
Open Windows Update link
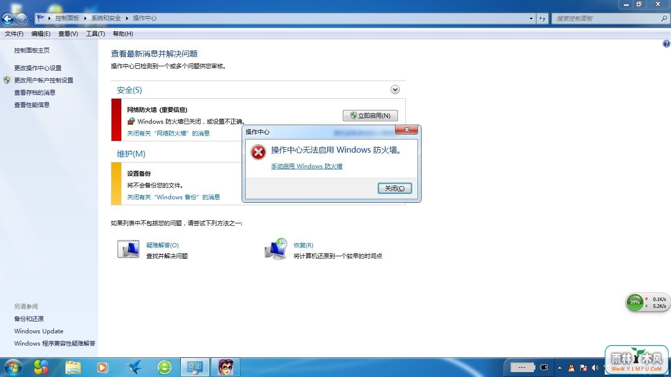(39, 331)
